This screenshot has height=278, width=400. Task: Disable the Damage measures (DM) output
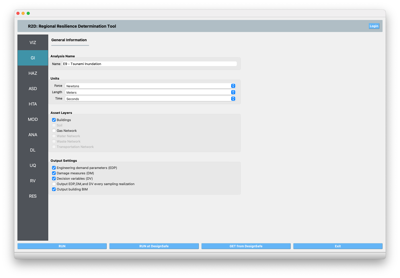coord(54,173)
